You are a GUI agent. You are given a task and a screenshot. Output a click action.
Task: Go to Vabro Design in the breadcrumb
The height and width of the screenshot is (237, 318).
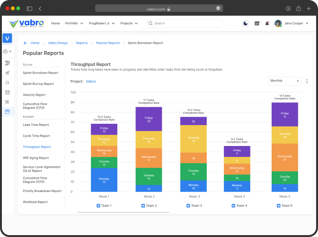coord(58,43)
